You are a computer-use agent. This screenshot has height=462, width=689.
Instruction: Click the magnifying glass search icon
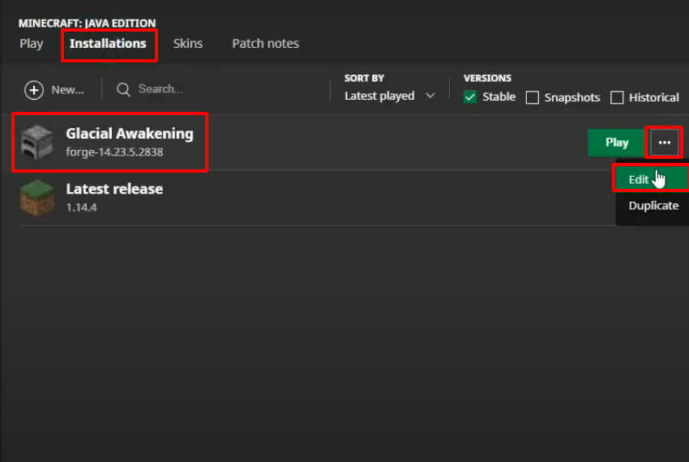coord(123,90)
